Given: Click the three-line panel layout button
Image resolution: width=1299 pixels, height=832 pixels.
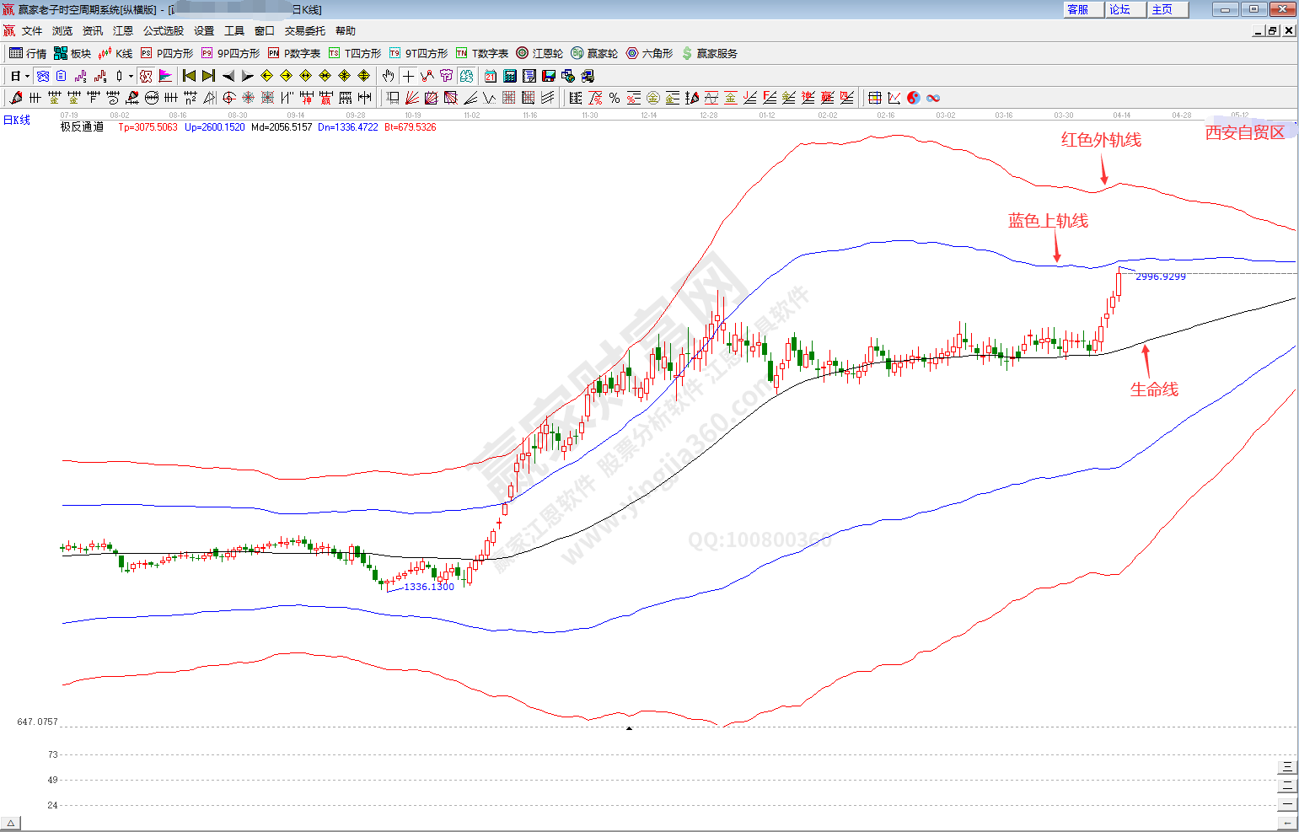Looking at the screenshot, I should (1287, 767).
